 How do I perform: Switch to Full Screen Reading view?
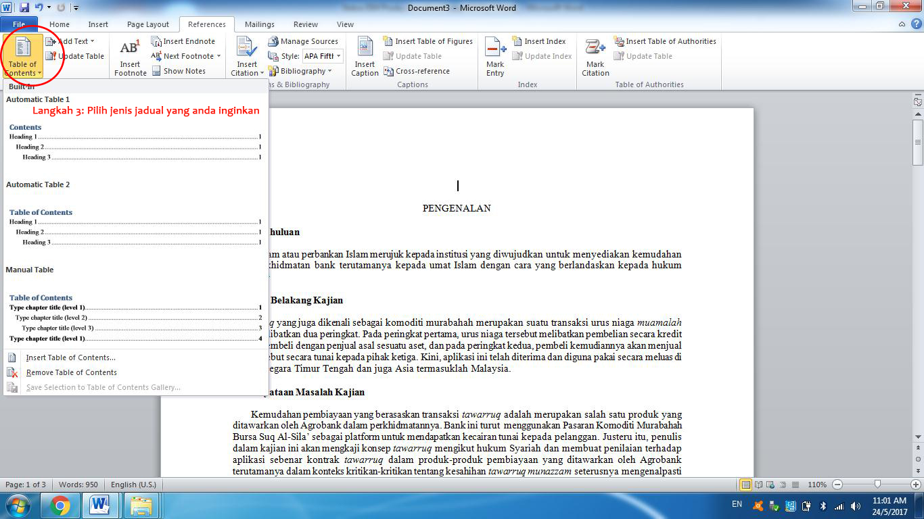point(758,485)
